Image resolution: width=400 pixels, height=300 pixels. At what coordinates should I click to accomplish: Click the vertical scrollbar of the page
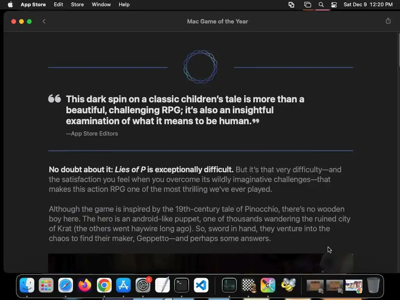click(x=398, y=50)
